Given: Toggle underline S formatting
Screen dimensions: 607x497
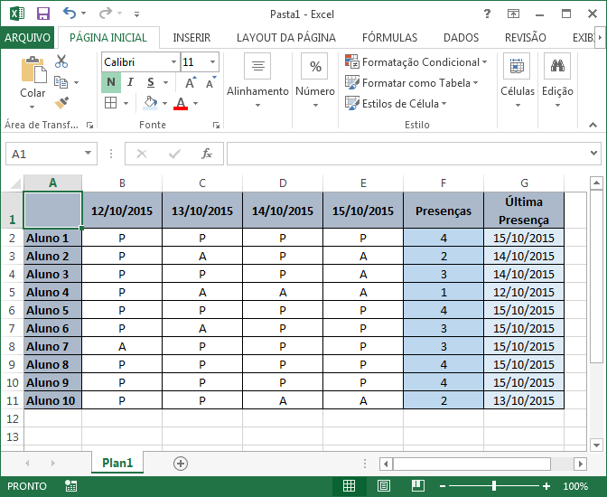Looking at the screenshot, I should pyautogui.click(x=151, y=82).
